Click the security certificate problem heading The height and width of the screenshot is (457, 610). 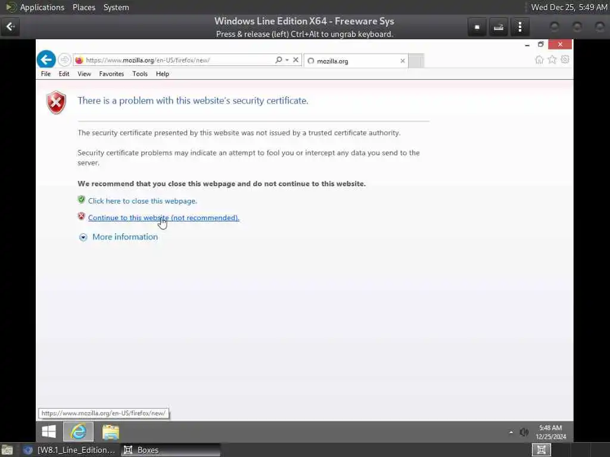(192, 101)
